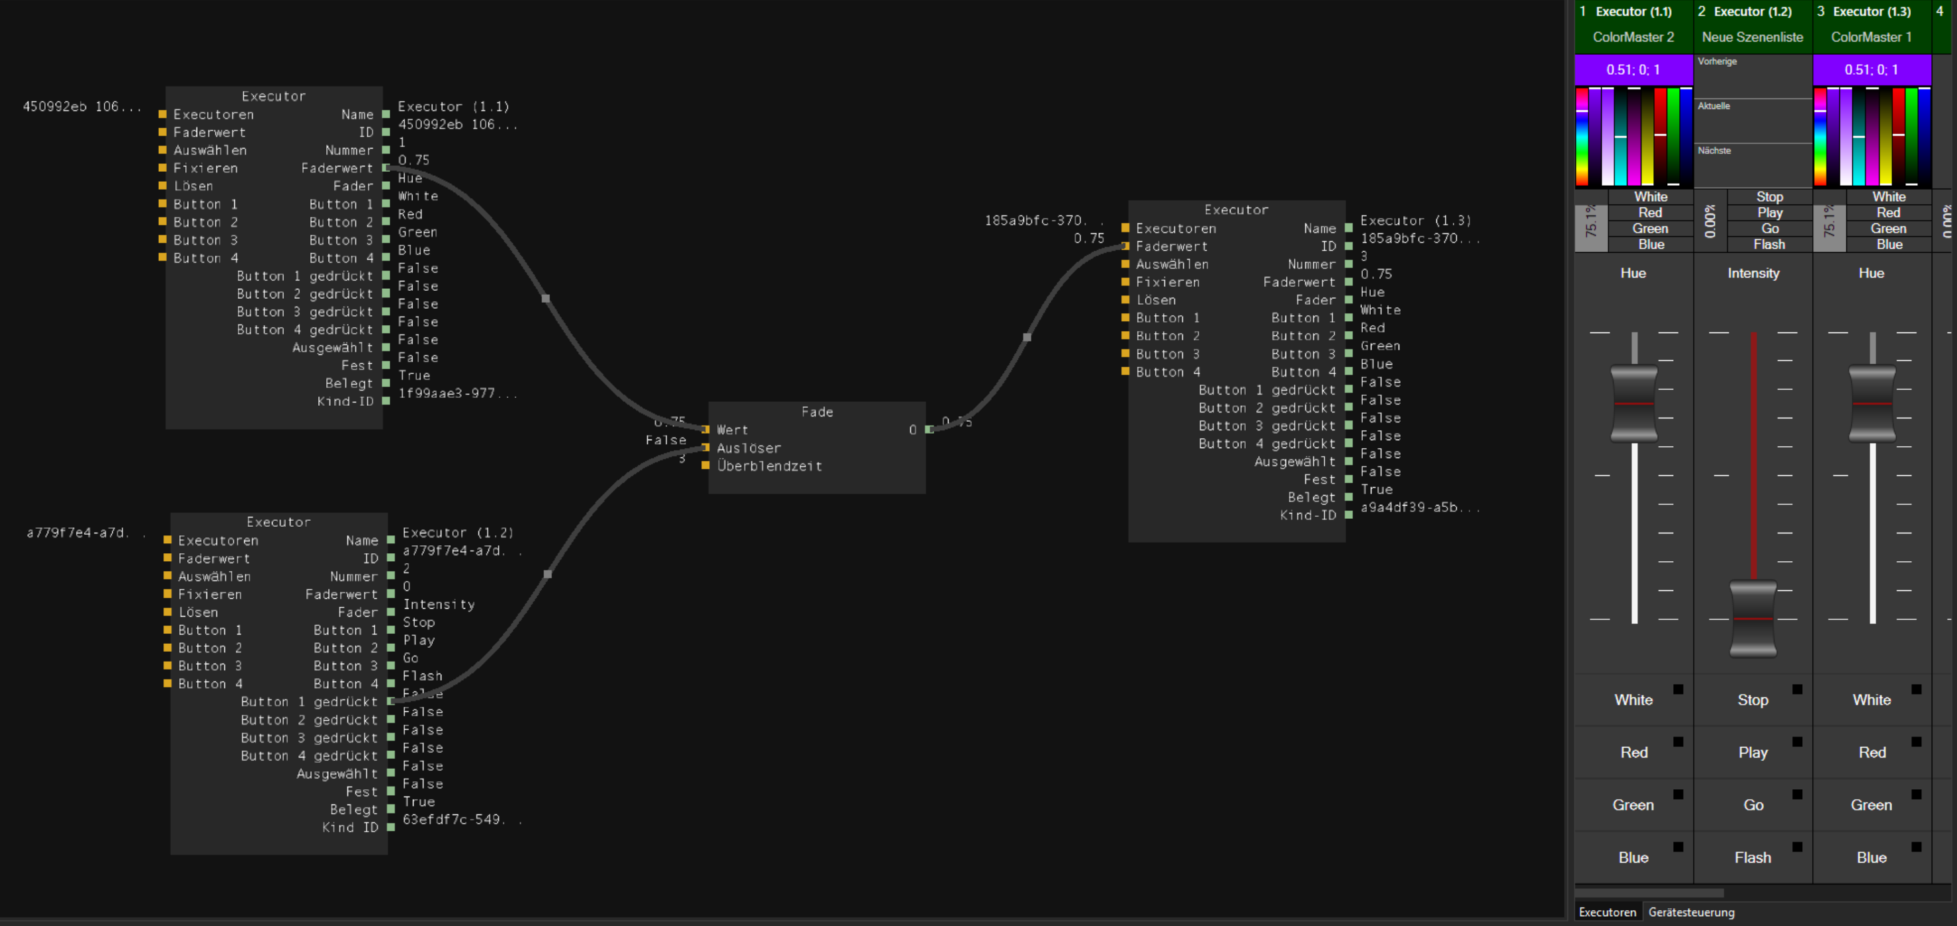Click large White button under Executor (1.3) fader

coord(1871,700)
